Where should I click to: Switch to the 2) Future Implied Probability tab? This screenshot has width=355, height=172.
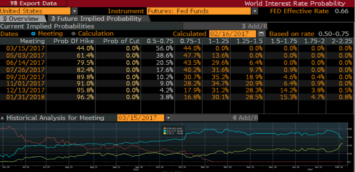pyautogui.click(x=98, y=18)
